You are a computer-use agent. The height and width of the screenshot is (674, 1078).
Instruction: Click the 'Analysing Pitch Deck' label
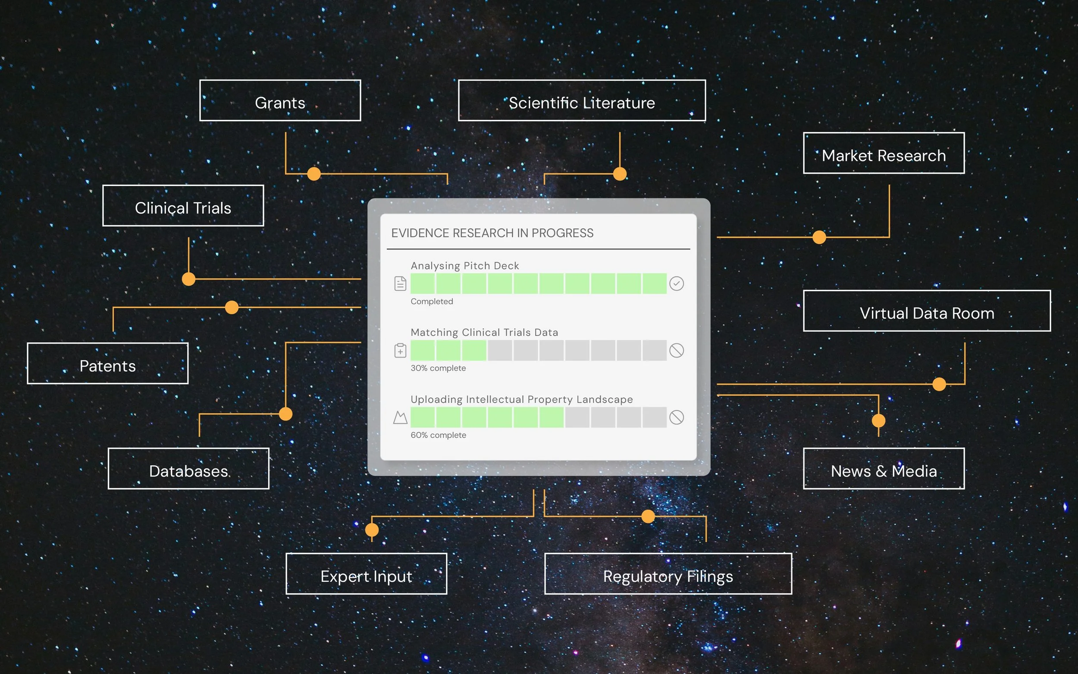[464, 266]
